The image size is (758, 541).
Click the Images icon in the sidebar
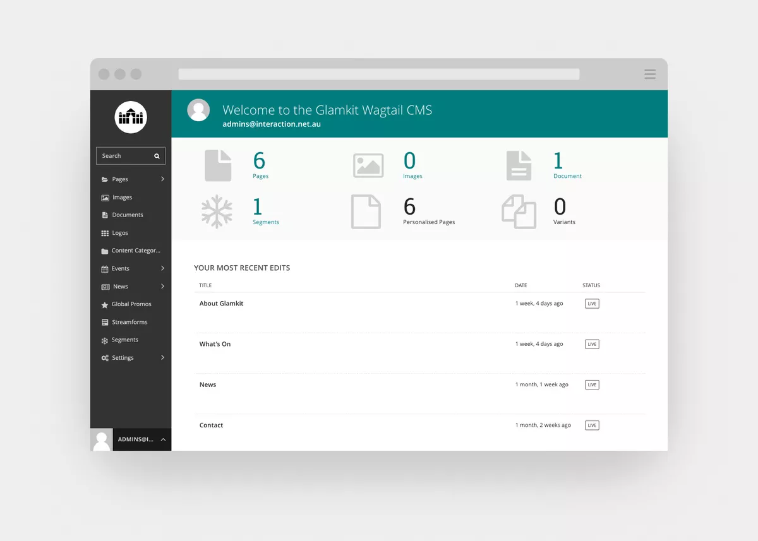tap(105, 197)
